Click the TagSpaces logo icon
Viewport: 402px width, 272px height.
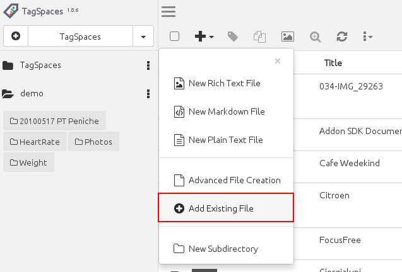coord(11,11)
